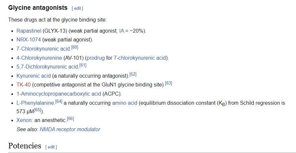Click the amino acid link
The height and width of the screenshot is (153, 296).
point(124,103)
